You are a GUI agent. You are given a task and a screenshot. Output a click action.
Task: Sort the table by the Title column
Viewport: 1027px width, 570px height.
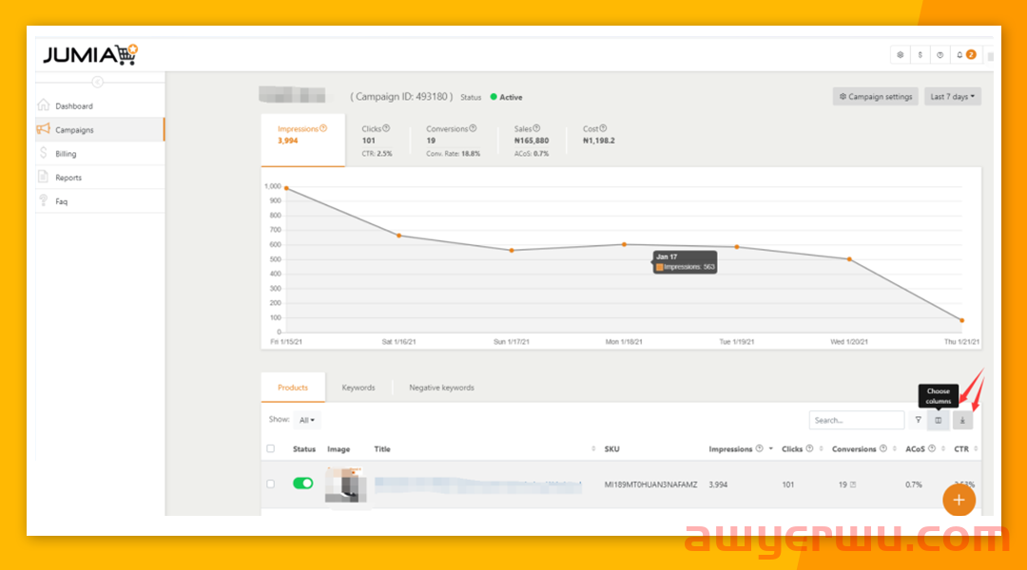click(x=593, y=449)
